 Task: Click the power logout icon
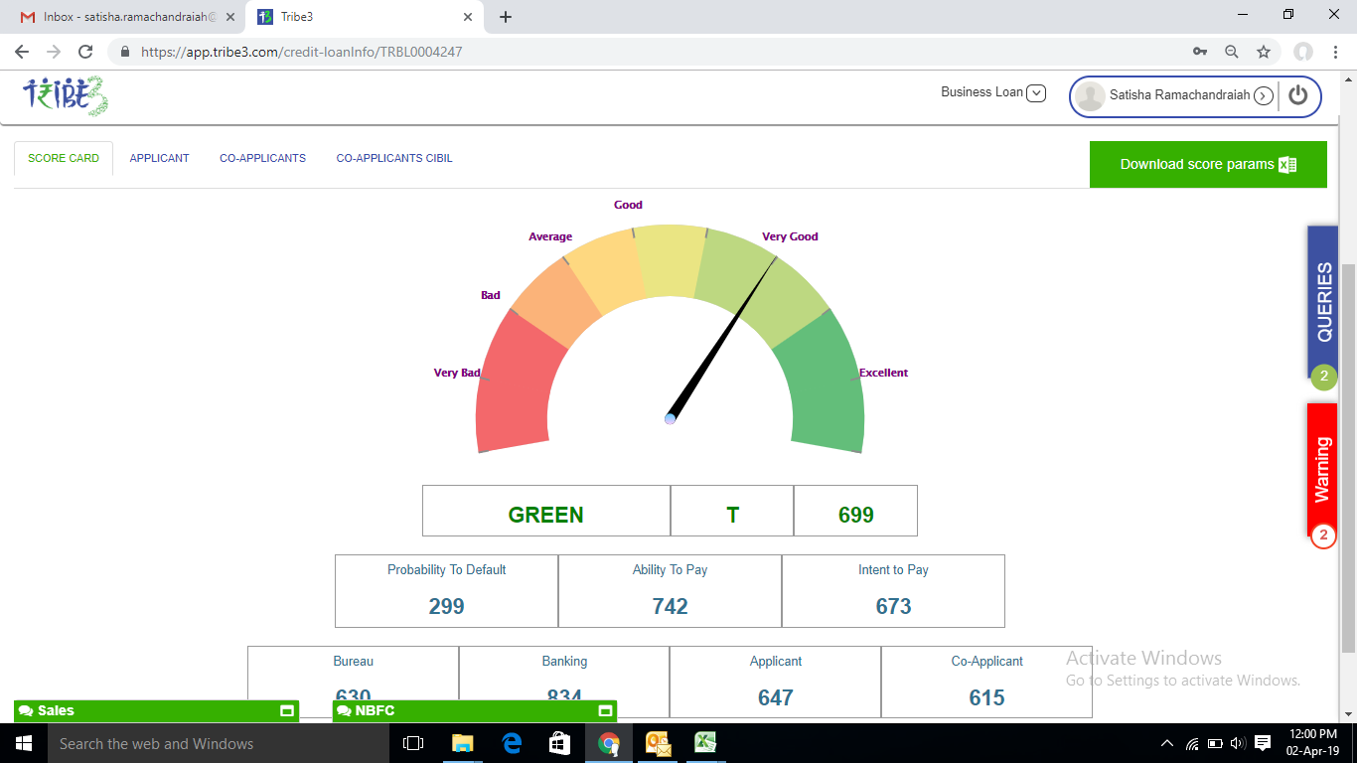pyautogui.click(x=1297, y=95)
